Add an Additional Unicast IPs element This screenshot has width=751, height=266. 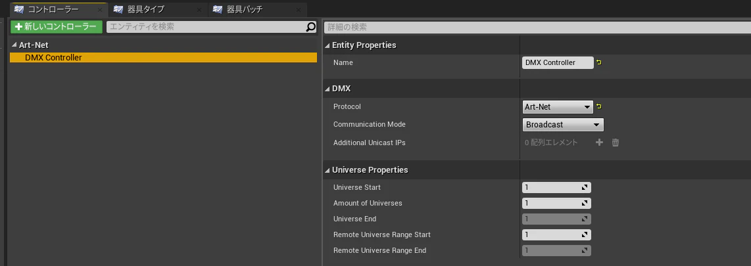(x=599, y=143)
